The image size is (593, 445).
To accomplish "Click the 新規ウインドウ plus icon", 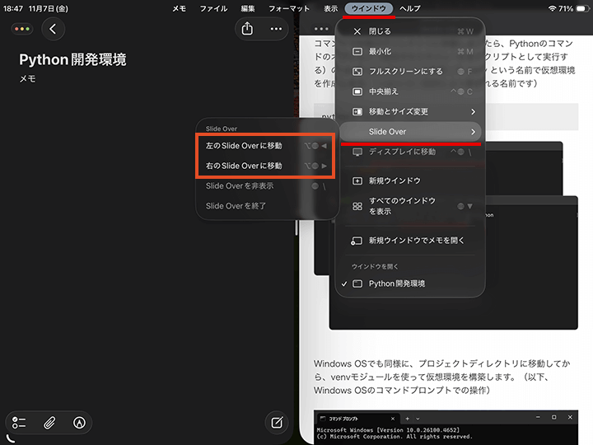I will coord(357,180).
